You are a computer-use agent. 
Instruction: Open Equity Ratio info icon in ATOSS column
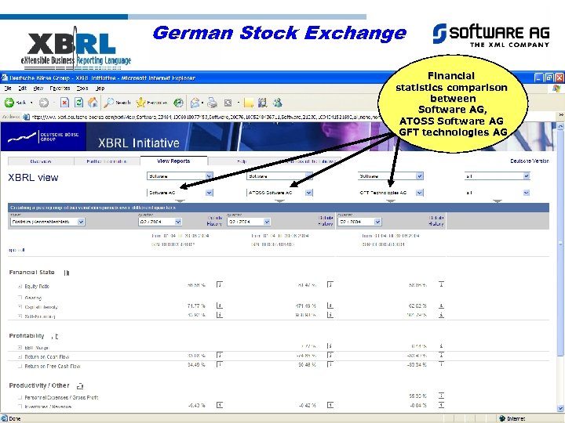click(x=330, y=284)
